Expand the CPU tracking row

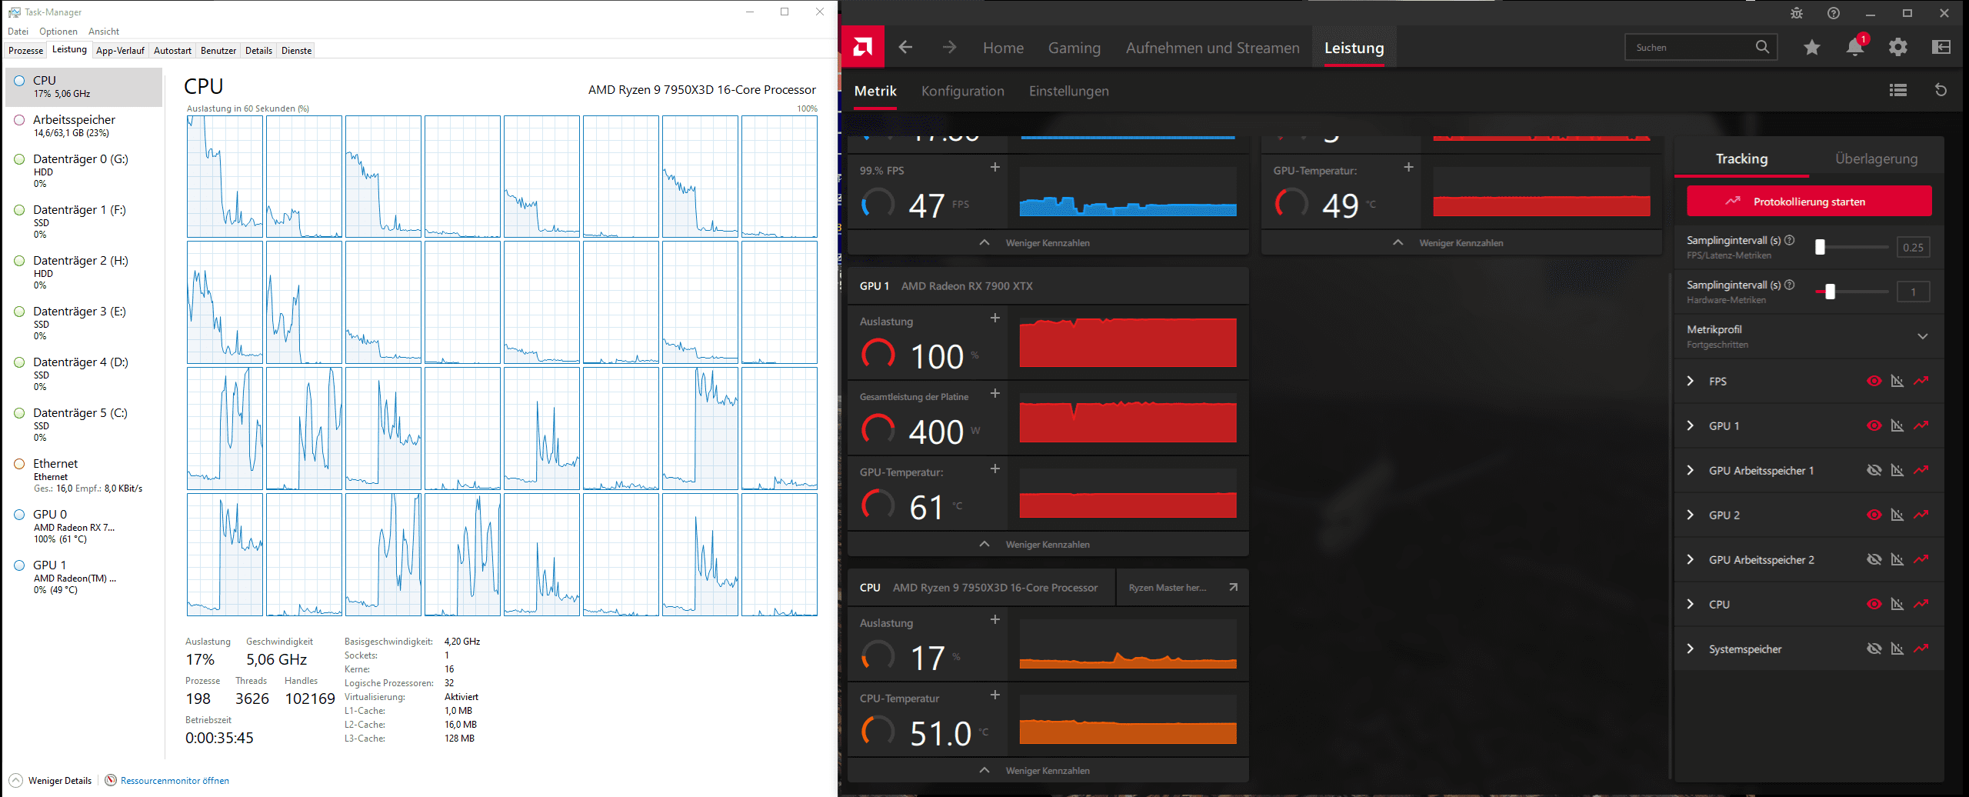(x=1691, y=604)
